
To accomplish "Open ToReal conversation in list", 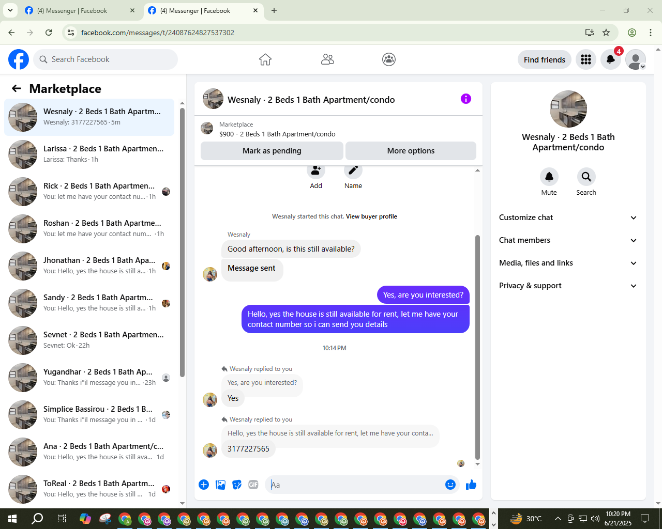I will [x=89, y=489].
